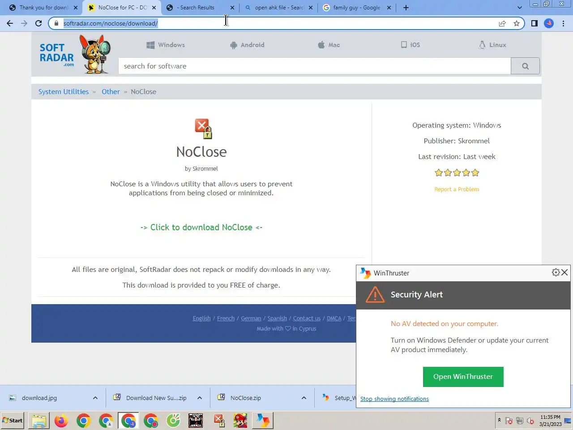
Task: Open the Mario icon in taskbar
Action: click(240, 421)
